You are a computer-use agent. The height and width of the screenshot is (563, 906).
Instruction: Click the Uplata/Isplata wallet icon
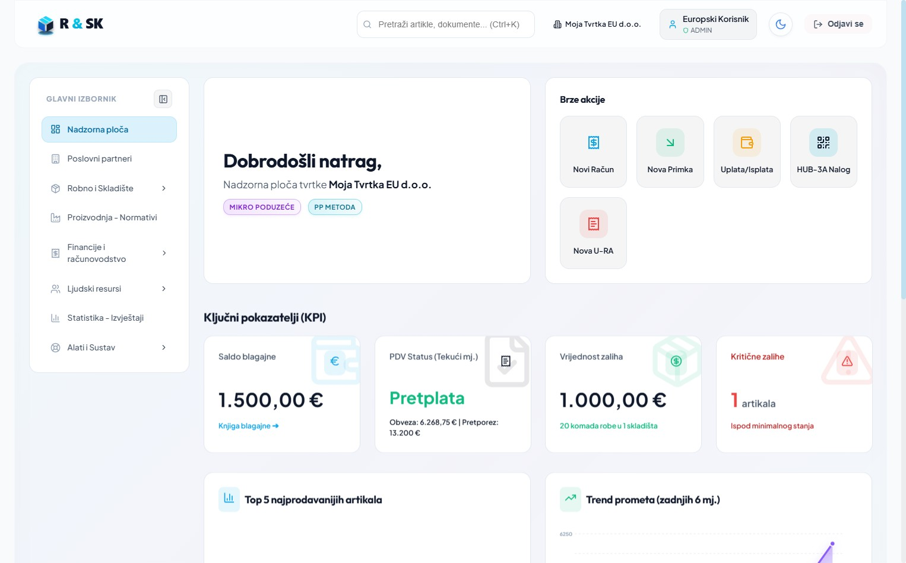coord(747,143)
